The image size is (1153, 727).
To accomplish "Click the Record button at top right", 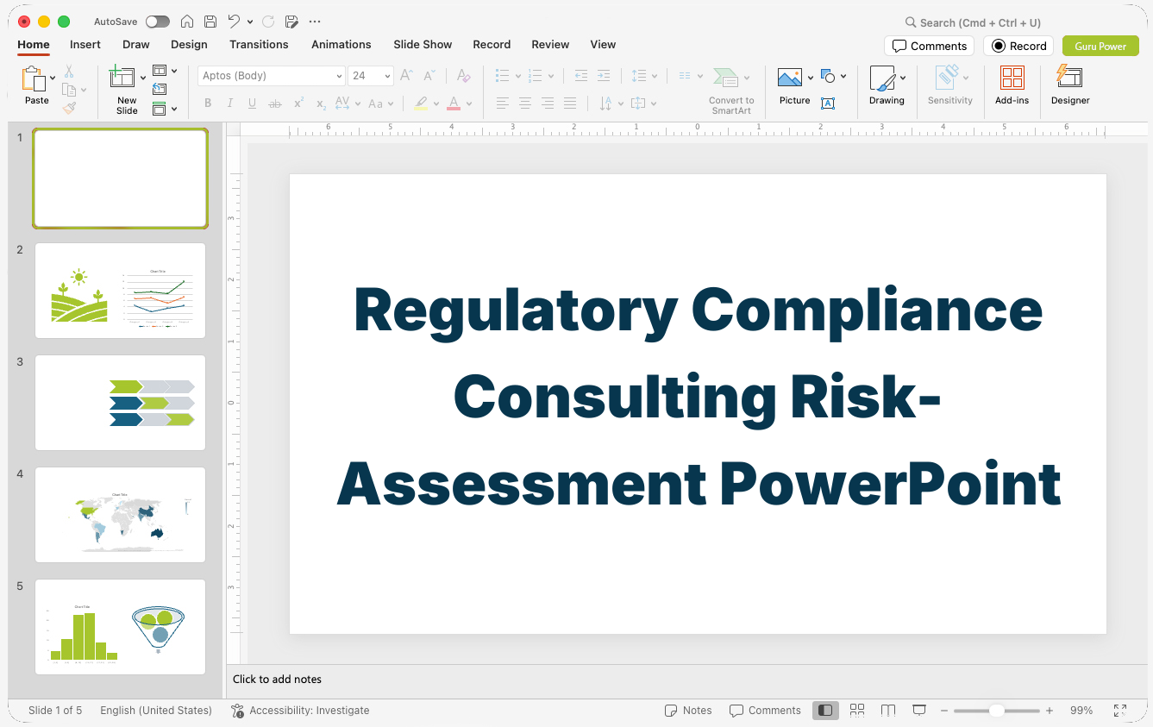I will pos(1018,46).
